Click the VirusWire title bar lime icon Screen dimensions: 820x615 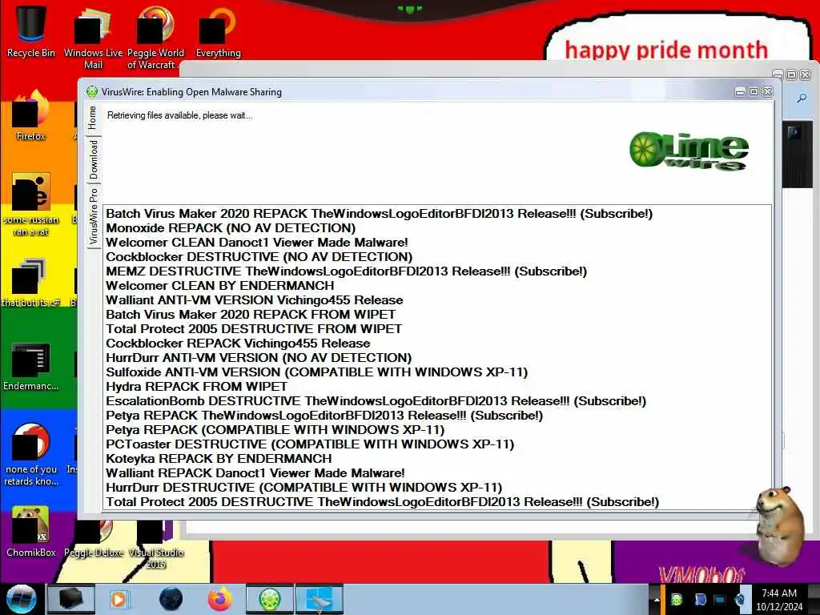(x=92, y=91)
